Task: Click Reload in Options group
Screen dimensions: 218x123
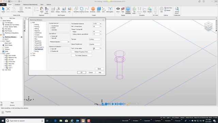Action: coord(167,10)
